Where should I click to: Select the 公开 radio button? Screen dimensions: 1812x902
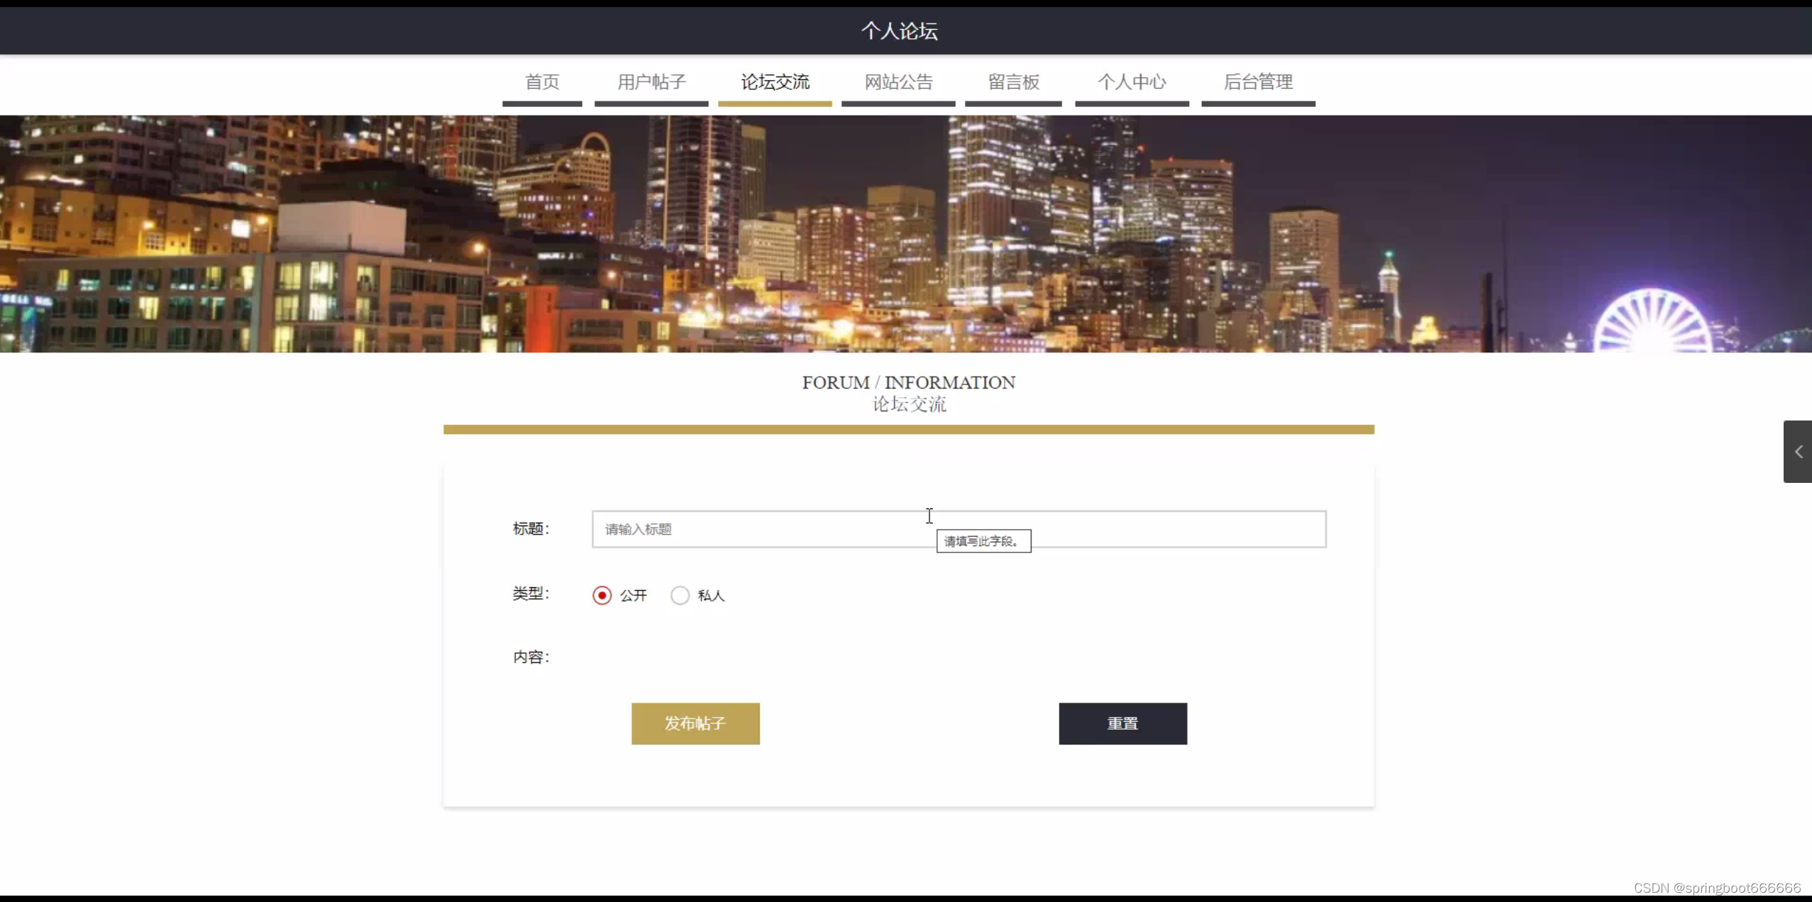click(x=602, y=595)
